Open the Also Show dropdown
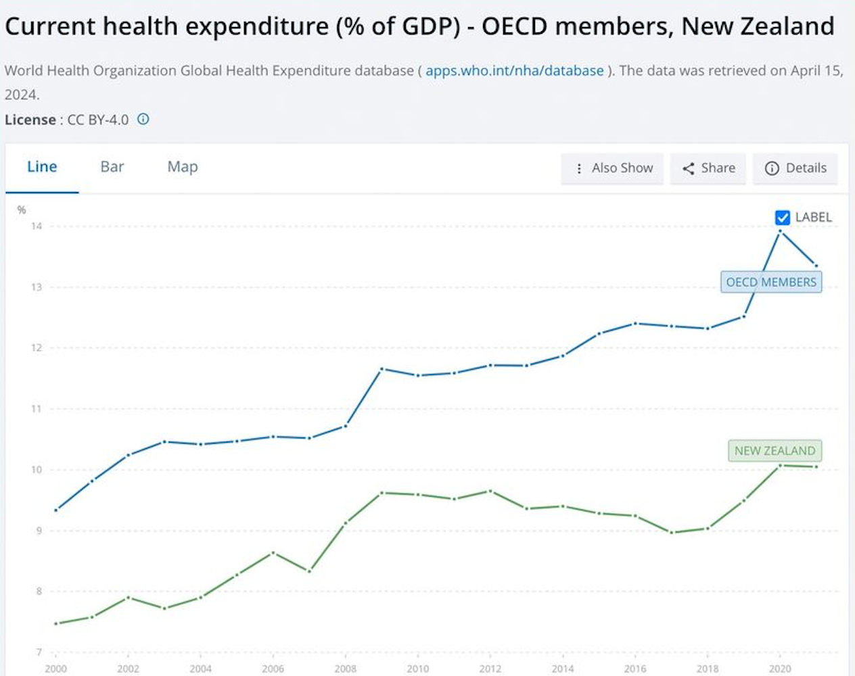855x676 pixels. point(612,168)
